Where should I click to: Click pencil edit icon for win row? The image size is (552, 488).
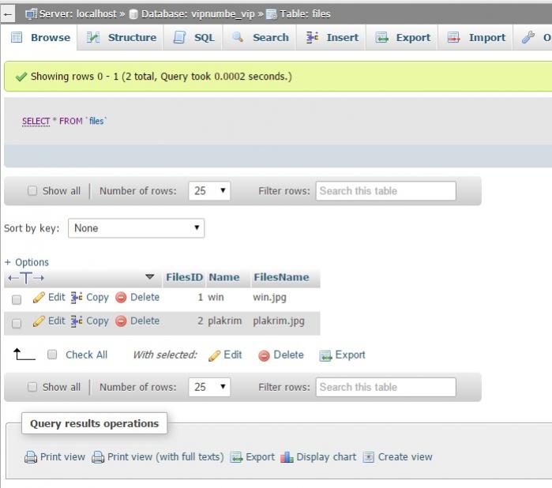point(39,298)
